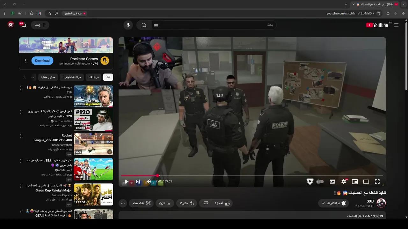
Task: Open the فتح في التطبيق app button
Action: 75,13
